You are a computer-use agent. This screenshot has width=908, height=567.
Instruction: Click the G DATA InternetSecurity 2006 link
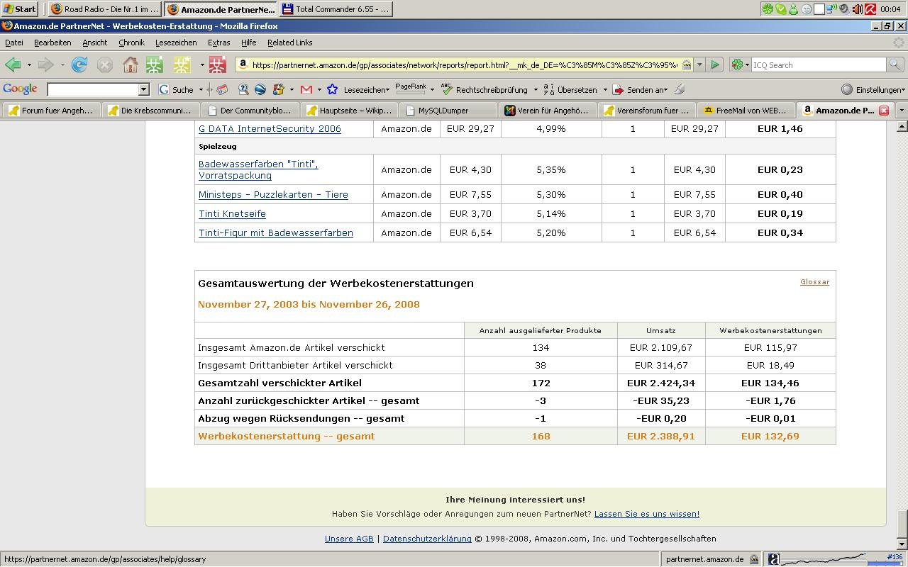click(x=270, y=129)
